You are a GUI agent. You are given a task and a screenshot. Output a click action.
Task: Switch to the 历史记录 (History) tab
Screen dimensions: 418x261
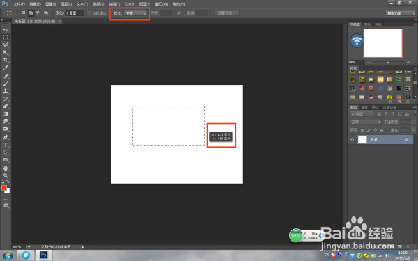(389, 107)
